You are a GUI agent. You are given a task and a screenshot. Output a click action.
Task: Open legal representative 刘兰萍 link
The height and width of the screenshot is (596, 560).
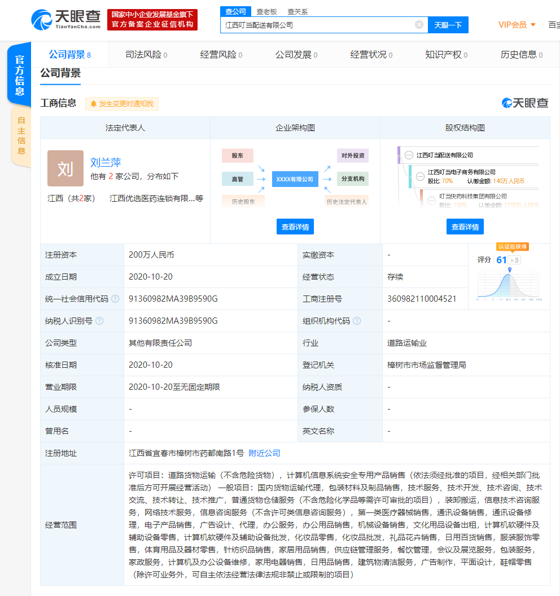point(106,162)
